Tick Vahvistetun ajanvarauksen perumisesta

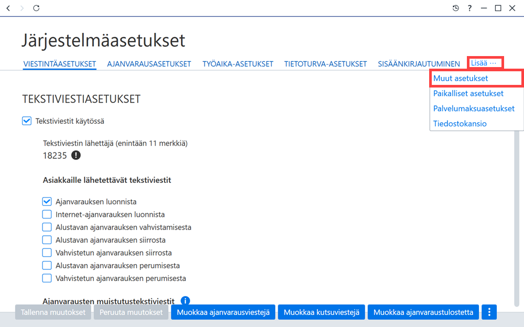coord(47,278)
